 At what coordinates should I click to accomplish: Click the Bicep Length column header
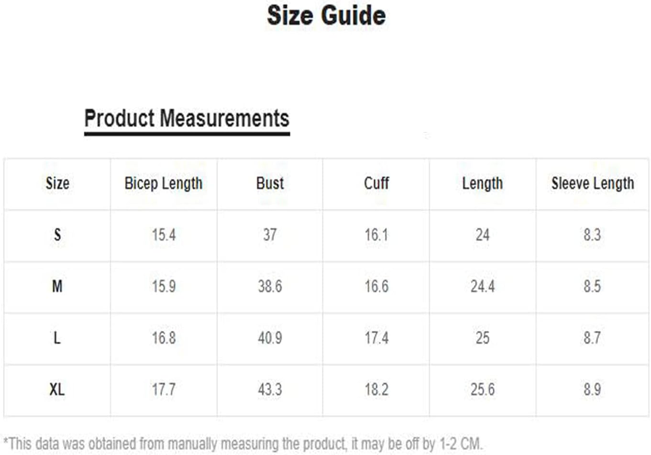(x=164, y=183)
